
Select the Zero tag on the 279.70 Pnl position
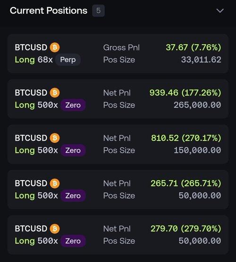click(x=73, y=241)
